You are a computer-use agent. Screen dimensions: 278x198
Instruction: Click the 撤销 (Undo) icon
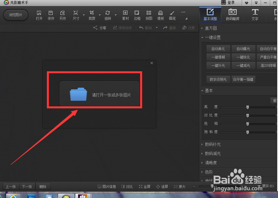pos(141,28)
